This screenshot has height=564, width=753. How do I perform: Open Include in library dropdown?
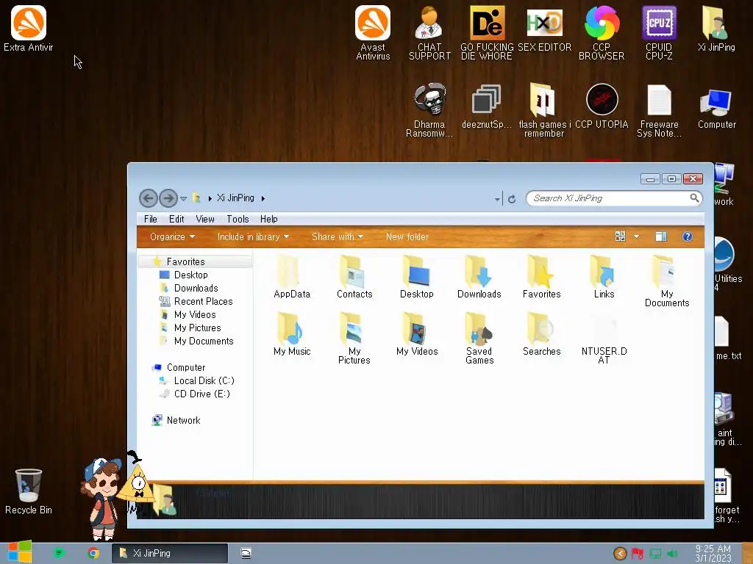(253, 236)
